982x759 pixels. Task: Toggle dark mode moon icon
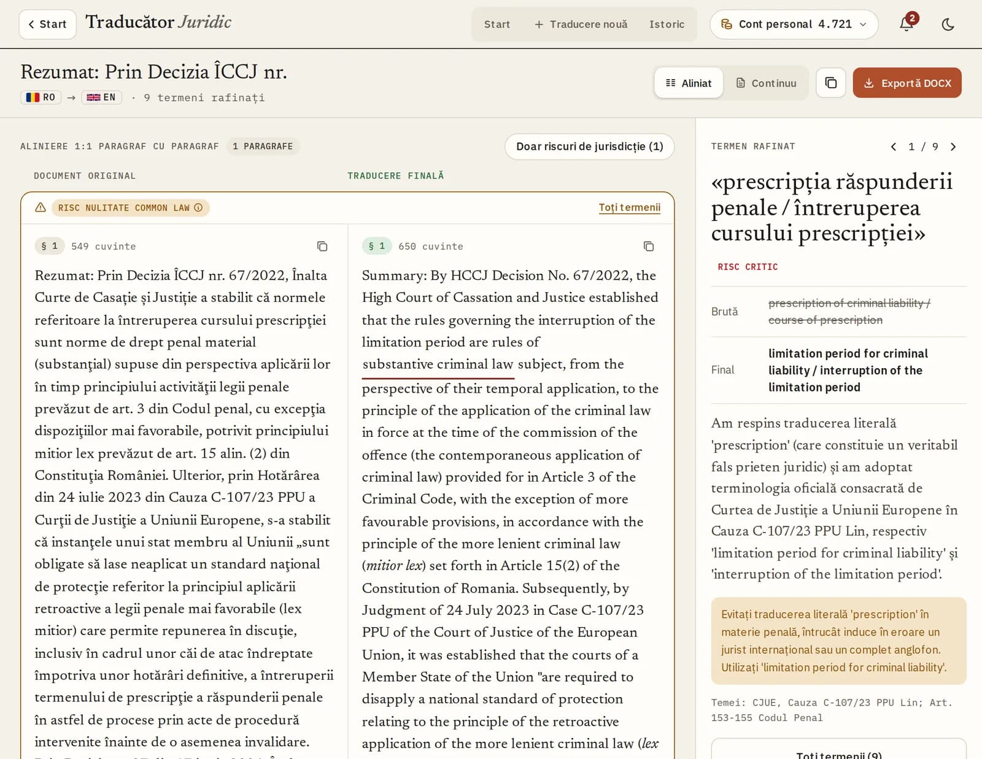click(948, 25)
